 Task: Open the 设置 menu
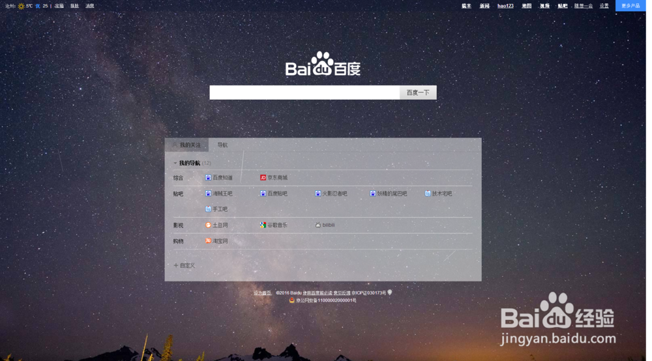pyautogui.click(x=604, y=6)
